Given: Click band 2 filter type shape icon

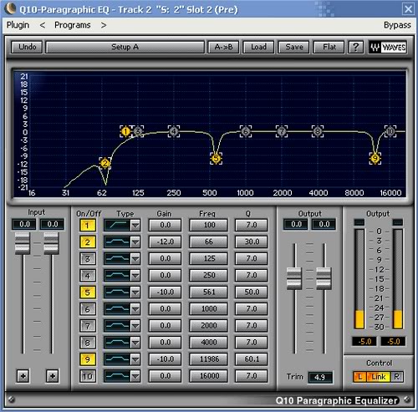Looking at the screenshot, I should pos(117,242).
